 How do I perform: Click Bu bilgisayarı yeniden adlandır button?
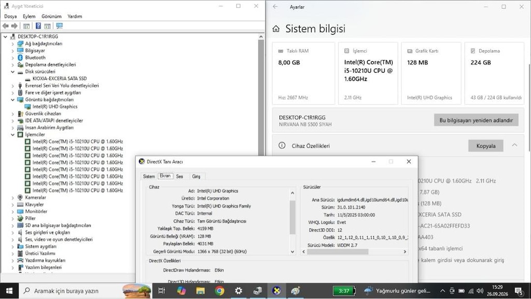(x=476, y=120)
